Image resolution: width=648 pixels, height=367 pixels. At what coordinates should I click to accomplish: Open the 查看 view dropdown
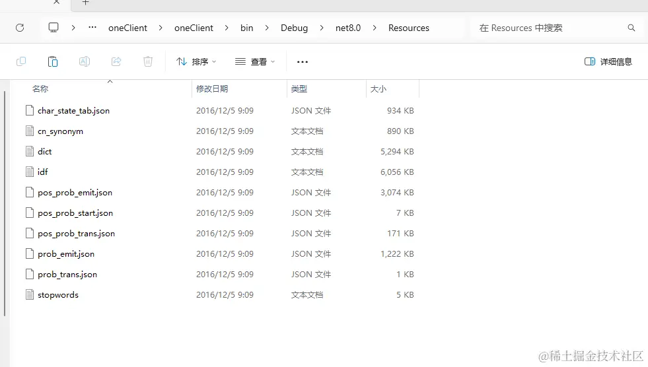point(254,61)
